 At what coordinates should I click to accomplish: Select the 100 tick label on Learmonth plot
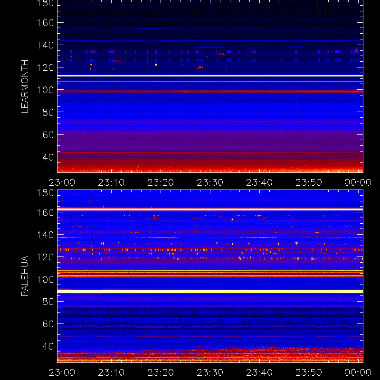(45, 90)
